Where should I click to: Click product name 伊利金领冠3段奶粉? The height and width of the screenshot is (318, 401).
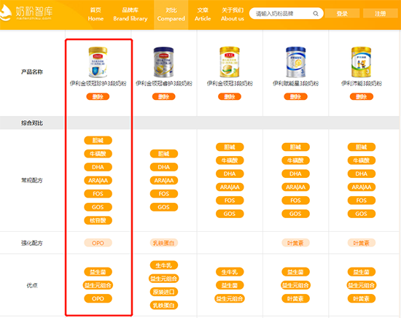[x=230, y=83]
